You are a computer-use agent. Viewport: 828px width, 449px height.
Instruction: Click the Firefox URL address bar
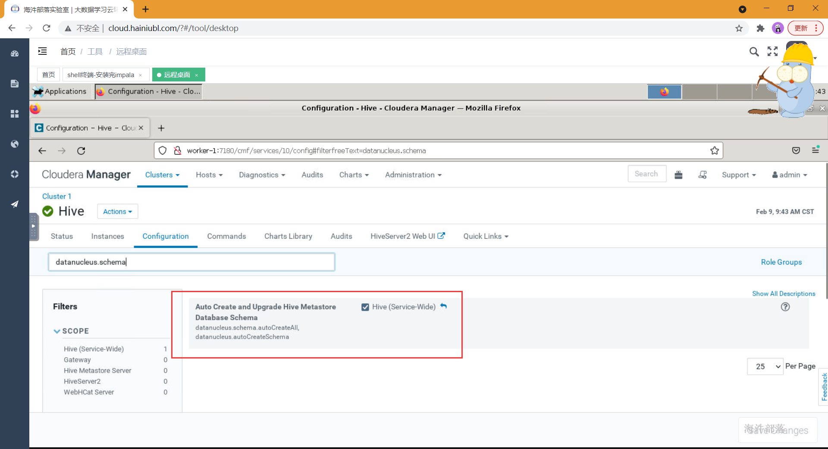pyautogui.click(x=438, y=150)
